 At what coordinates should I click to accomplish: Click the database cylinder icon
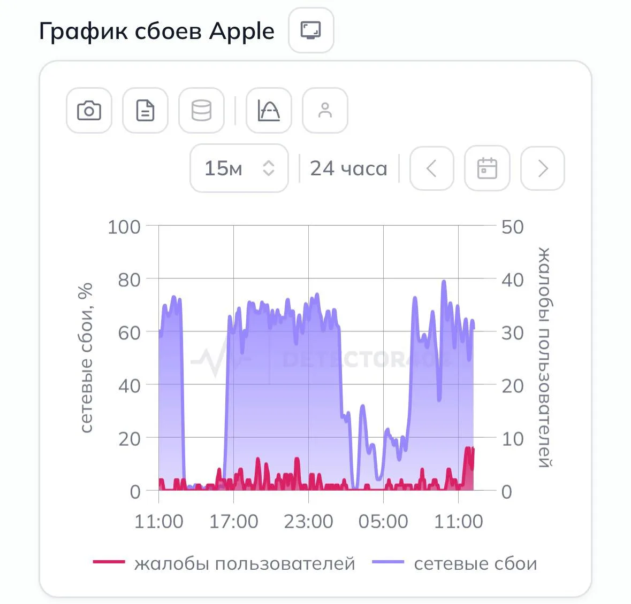202,111
